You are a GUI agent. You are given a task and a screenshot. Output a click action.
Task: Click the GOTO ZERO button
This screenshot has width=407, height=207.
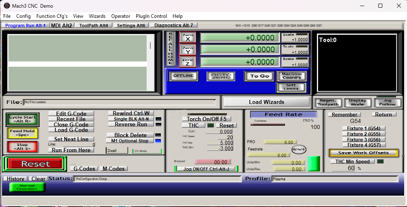pyautogui.click(x=221, y=76)
